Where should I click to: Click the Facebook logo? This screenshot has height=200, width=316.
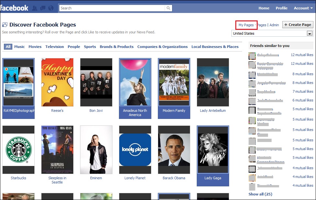point(14,8)
